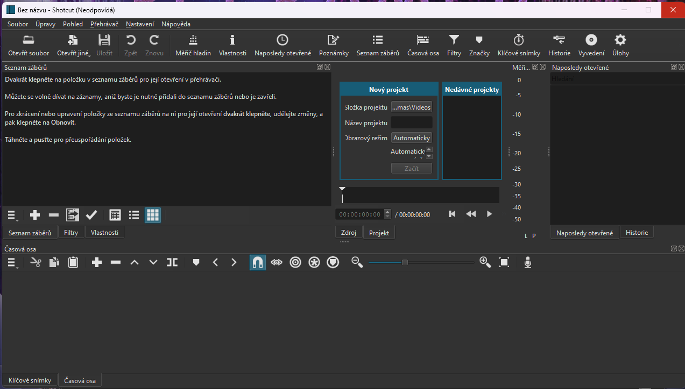Click playlist checkmark update icon
Screen dimensions: 685x389
coord(91,215)
